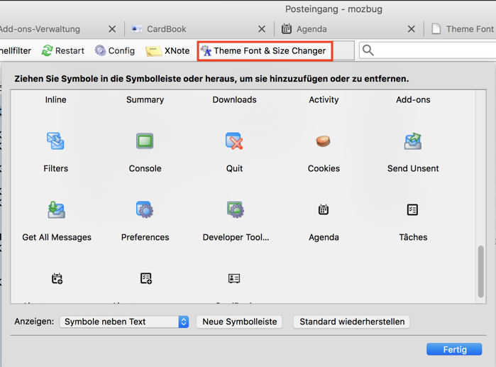Select the Console icon
The image size is (496, 367).
pos(145,141)
